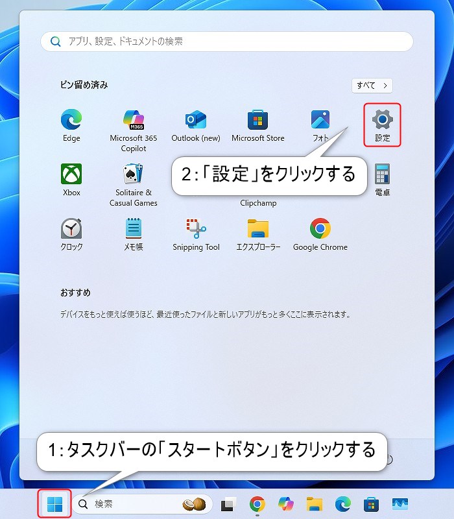
Task: Open the Edge app in pinned apps
Action: click(x=71, y=125)
